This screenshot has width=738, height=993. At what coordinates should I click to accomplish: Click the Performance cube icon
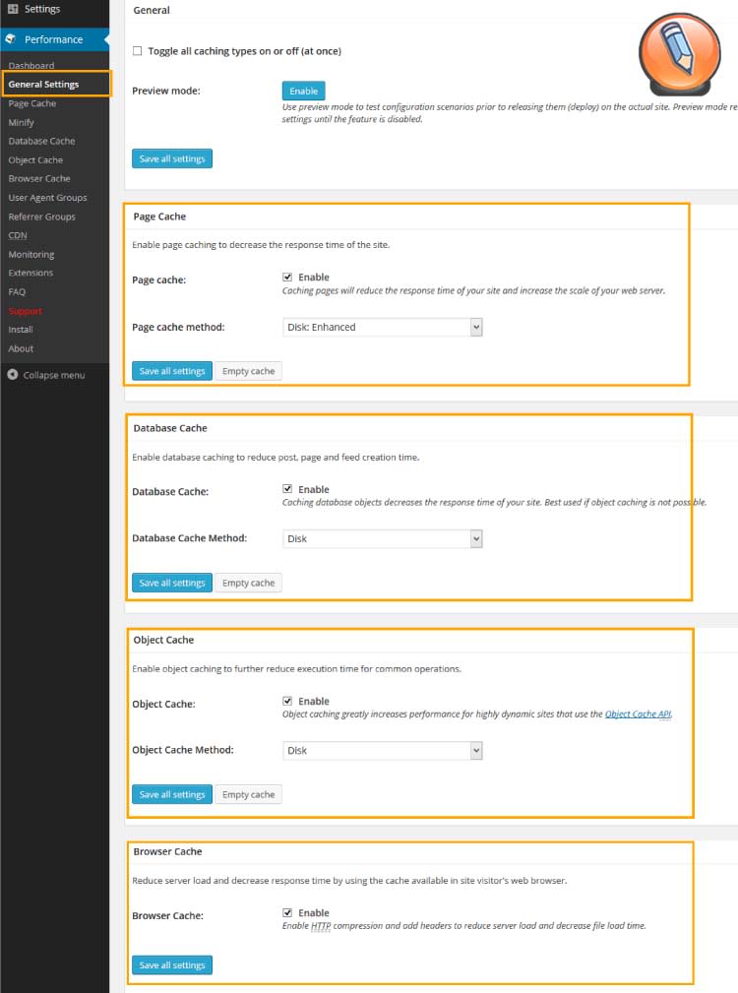11,39
